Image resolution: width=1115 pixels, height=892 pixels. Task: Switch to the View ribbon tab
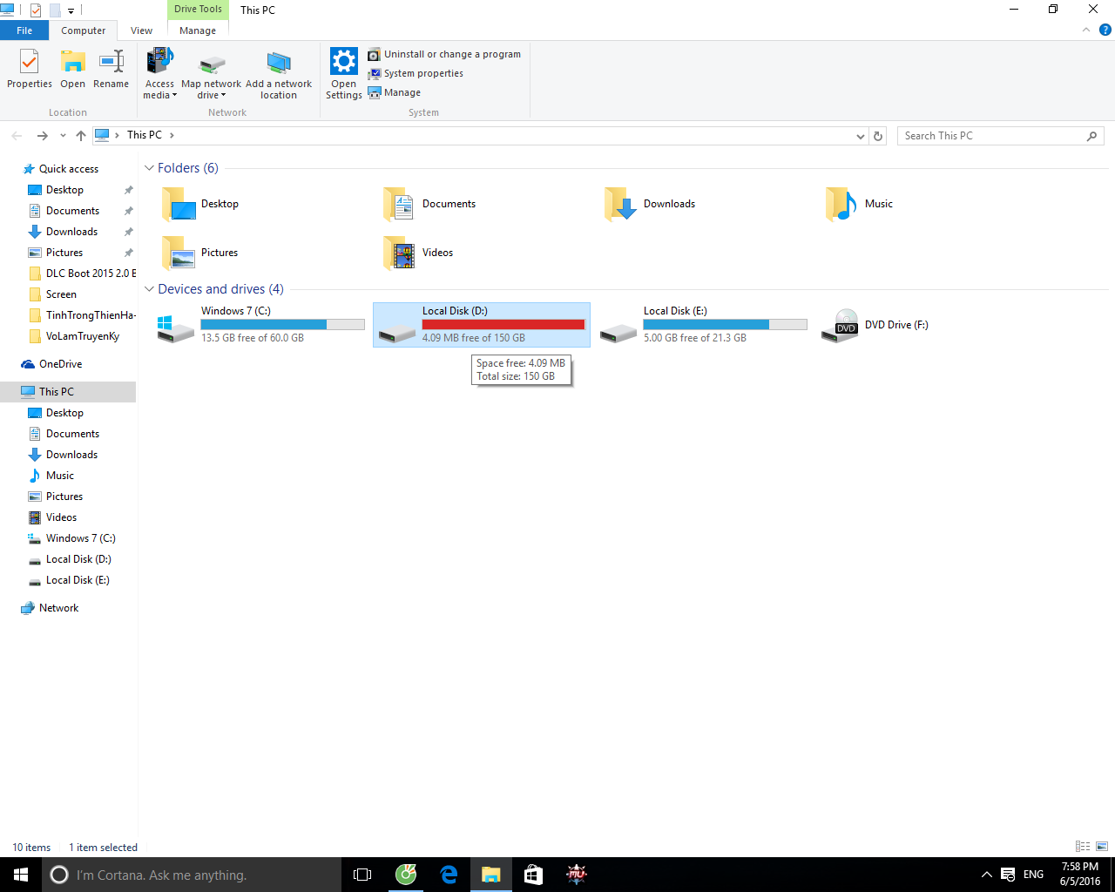141,30
